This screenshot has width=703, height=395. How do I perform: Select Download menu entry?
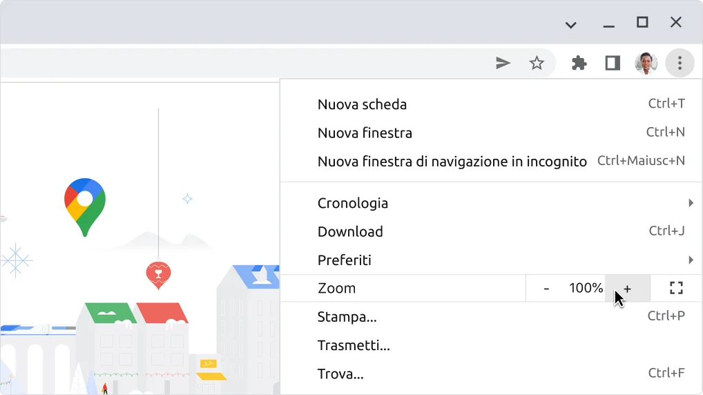492,231
